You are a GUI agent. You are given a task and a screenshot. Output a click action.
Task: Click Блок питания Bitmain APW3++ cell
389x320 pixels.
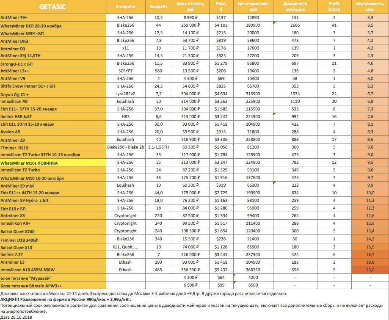(53, 285)
